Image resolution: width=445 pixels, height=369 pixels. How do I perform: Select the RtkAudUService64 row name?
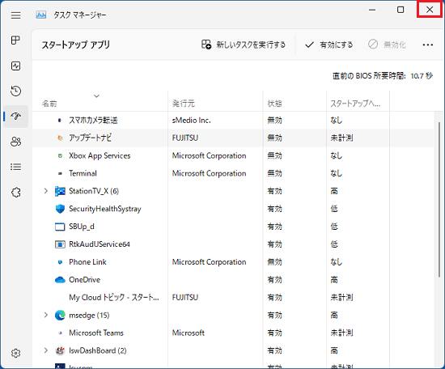[100, 244]
